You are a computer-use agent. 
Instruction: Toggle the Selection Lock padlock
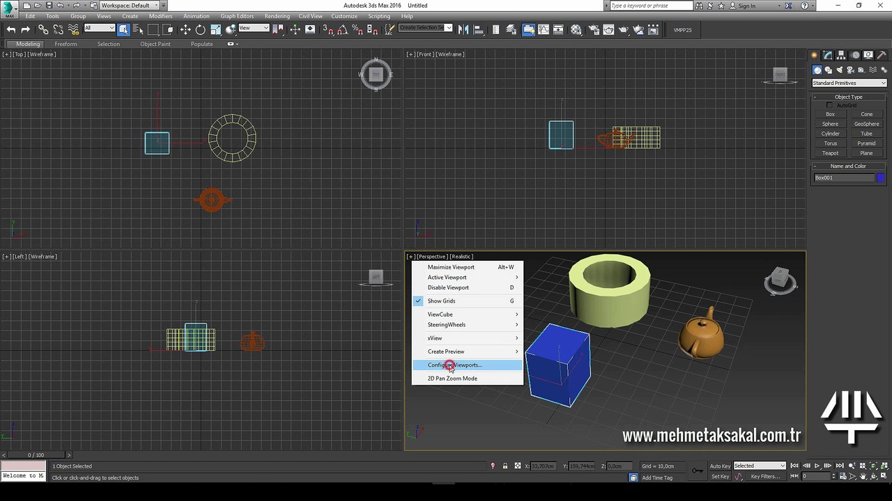click(505, 466)
